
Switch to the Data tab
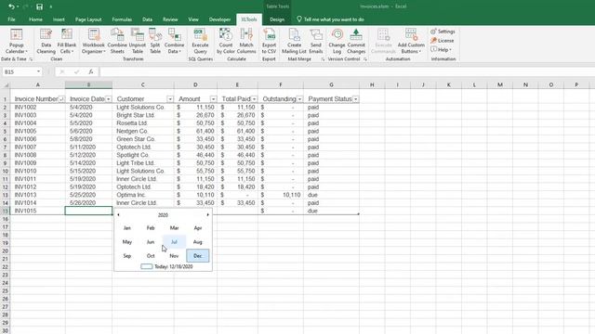[x=147, y=19]
